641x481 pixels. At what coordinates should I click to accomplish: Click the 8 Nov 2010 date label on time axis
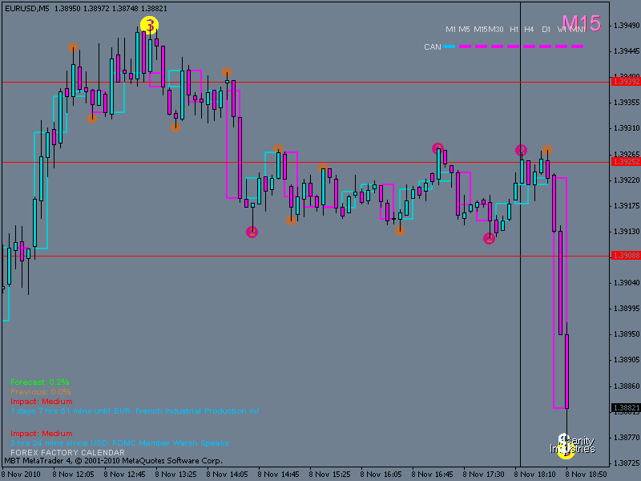click(22, 475)
